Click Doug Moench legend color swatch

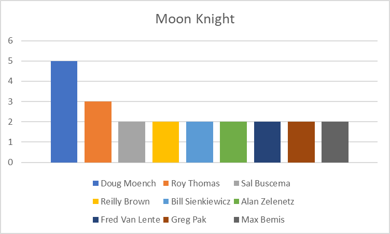[96, 183]
